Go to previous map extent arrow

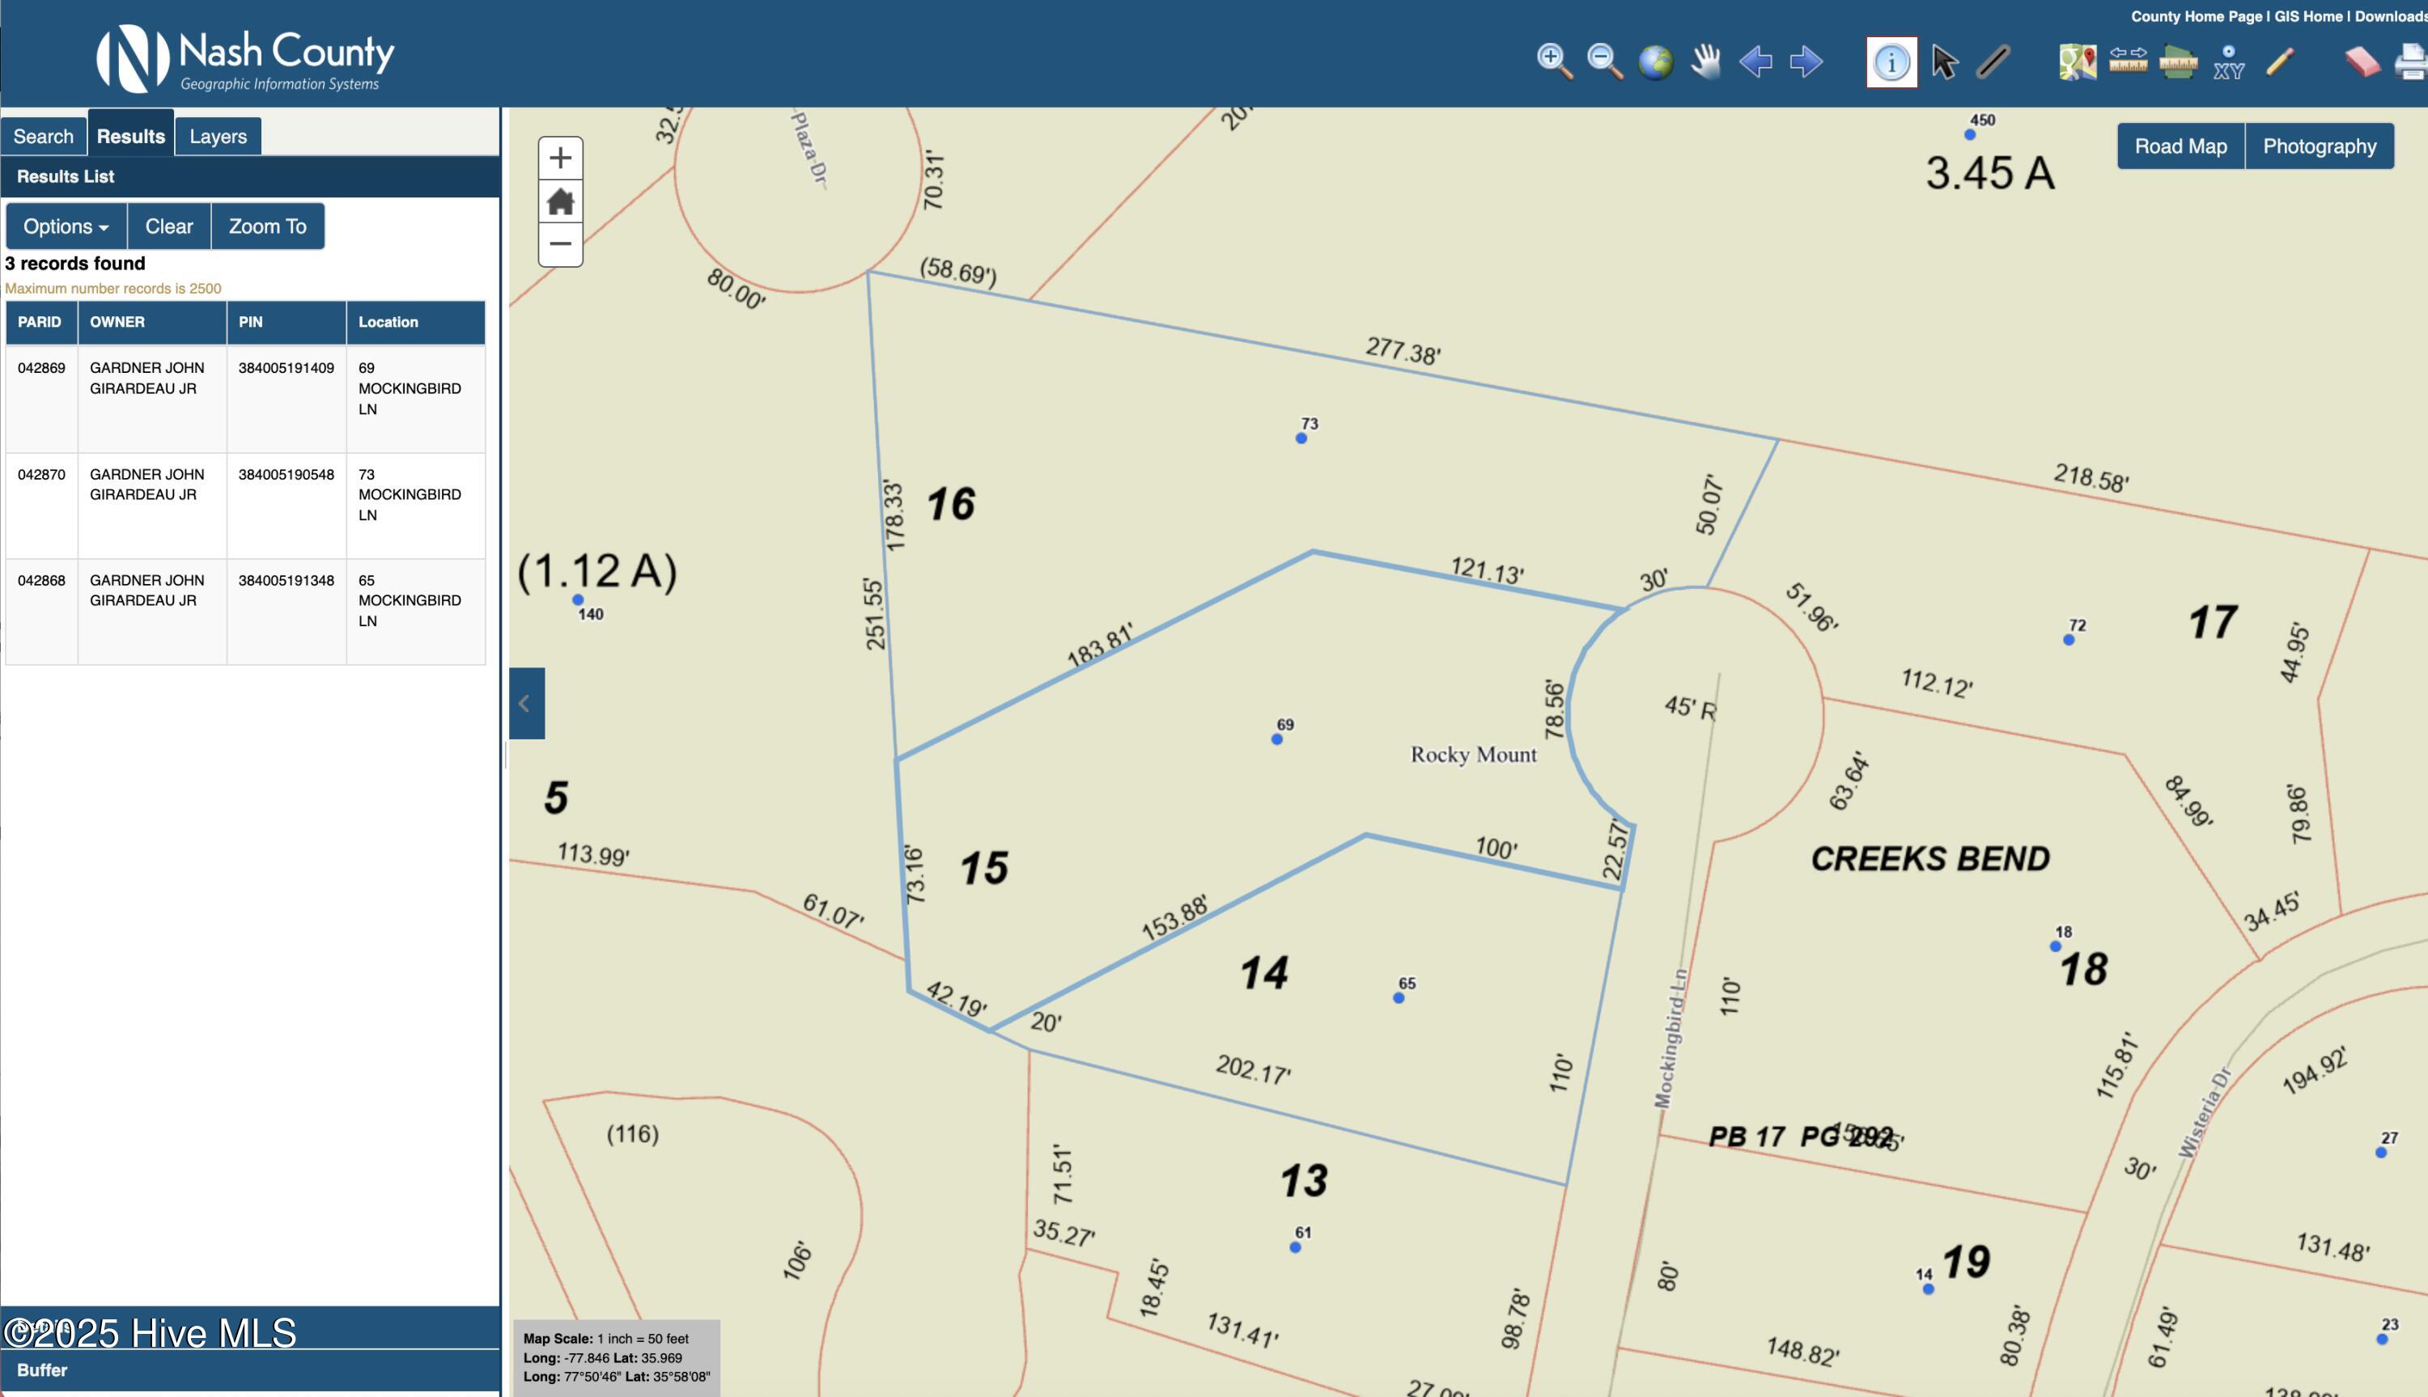tap(1755, 62)
